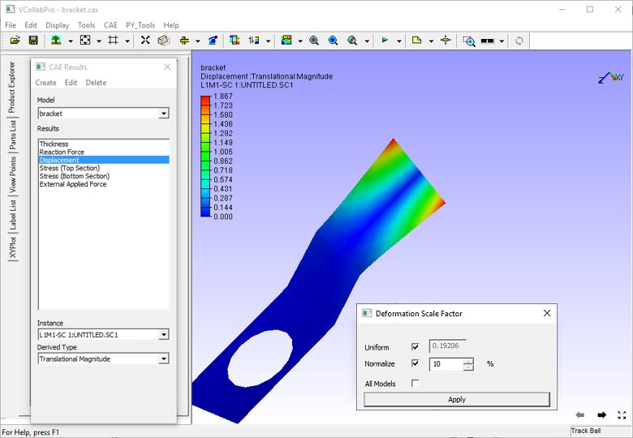Click the Apply button

(457, 399)
